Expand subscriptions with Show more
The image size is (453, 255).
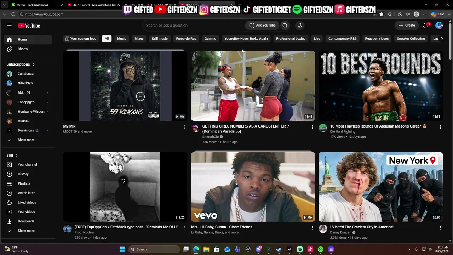point(28,140)
